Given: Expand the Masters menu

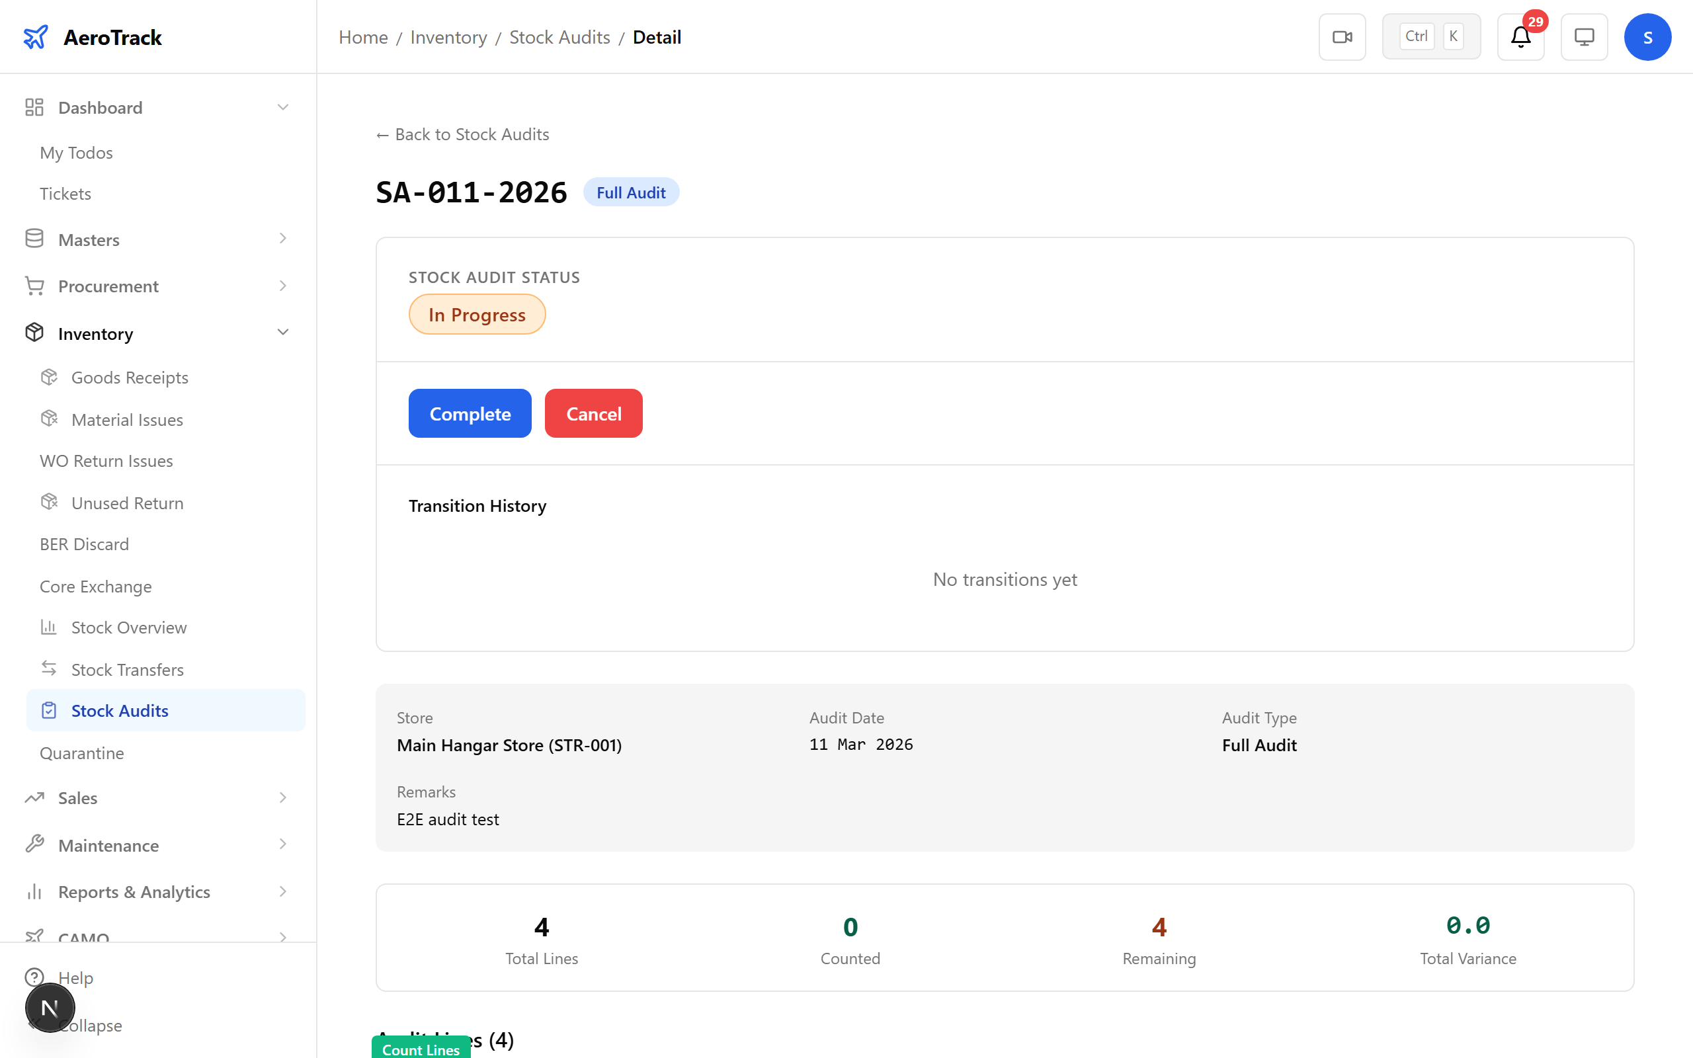Looking at the screenshot, I should coord(282,239).
